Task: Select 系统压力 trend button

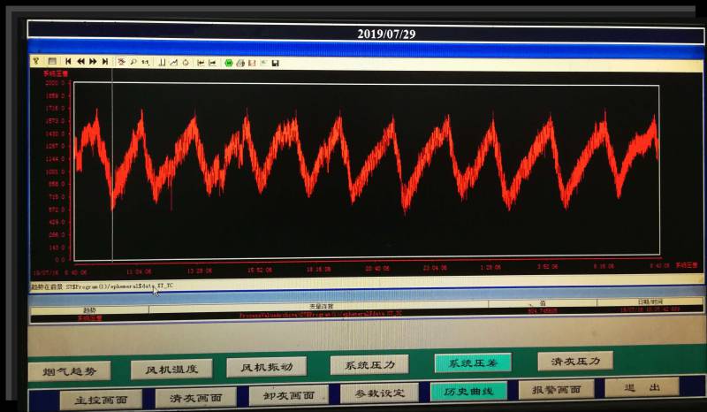Action: (x=369, y=364)
